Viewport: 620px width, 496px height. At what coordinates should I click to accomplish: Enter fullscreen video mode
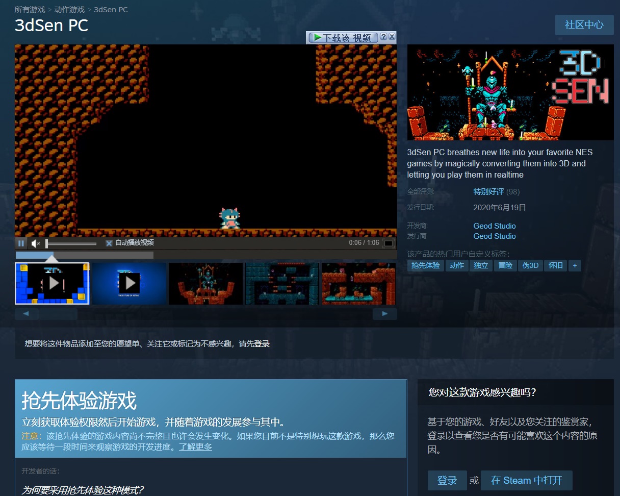389,243
